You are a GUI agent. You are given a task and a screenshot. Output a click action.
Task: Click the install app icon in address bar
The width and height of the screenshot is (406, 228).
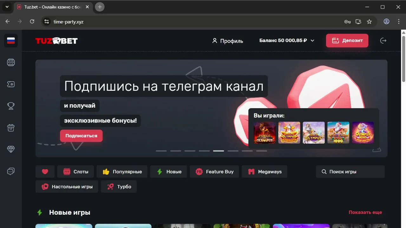358,22
